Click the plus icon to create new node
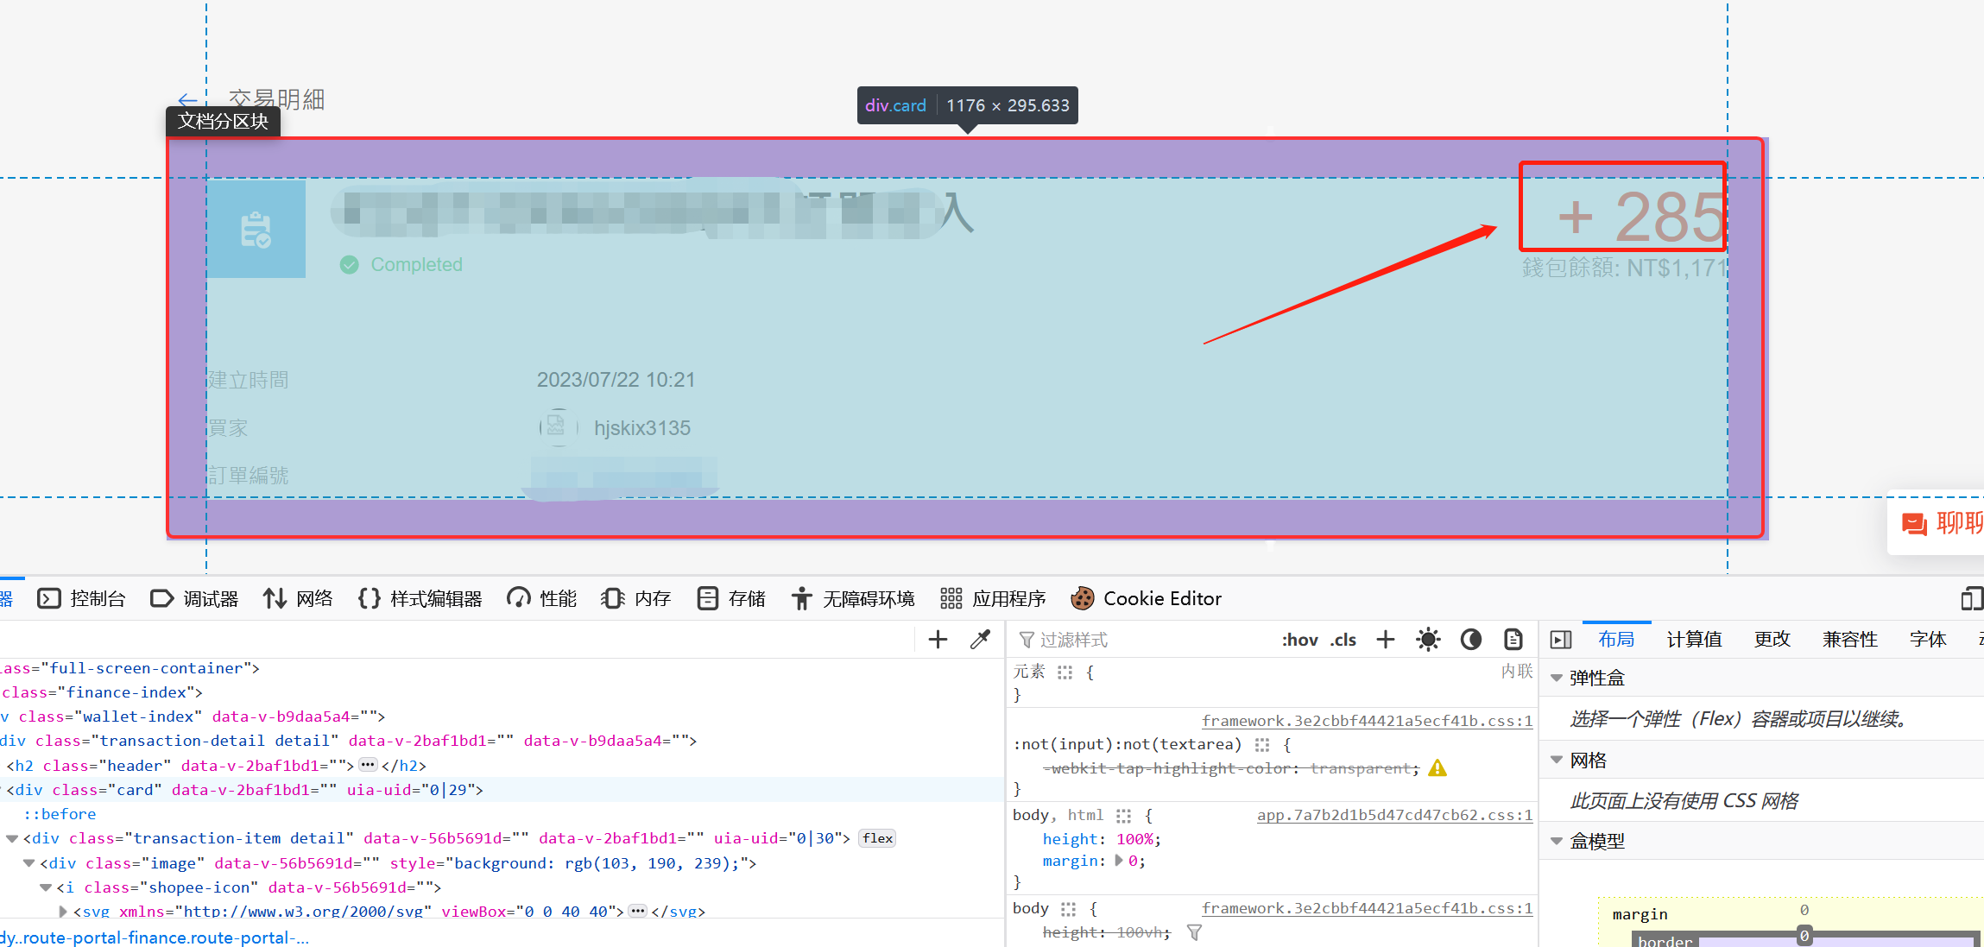1984x947 pixels. 938,640
